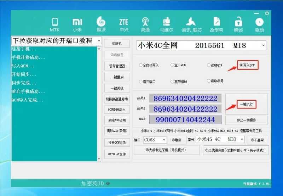Image resolution: width=283 pixels, height=196 pixels.
Task: Click the 一键关机 button
Action: (117, 88)
